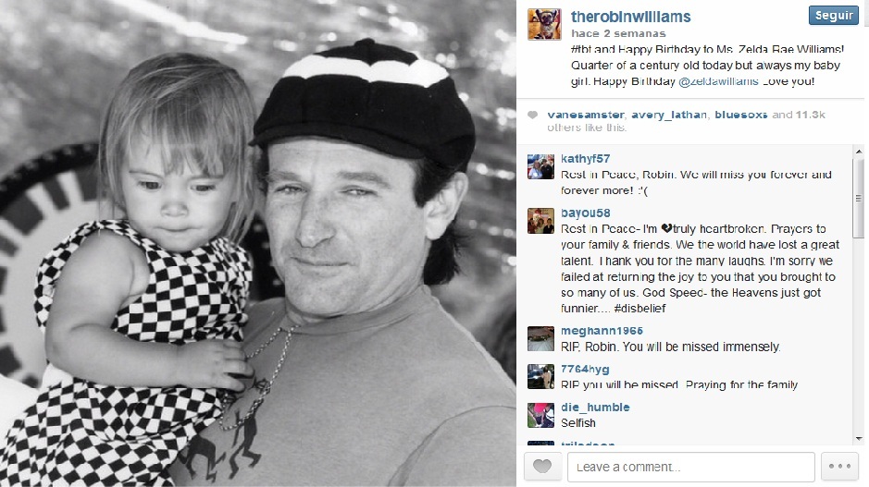The height and width of the screenshot is (487, 869).
Task: Click the #disbelief hashtag in bayou58's comment
Action: 639,309
